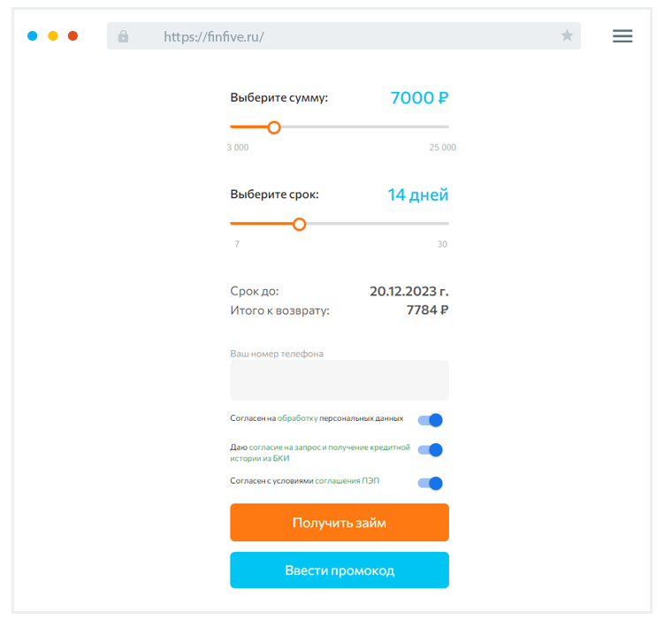The height and width of the screenshot is (627, 664).
Task: Click the Ввести промокод button
Action: [x=340, y=570]
